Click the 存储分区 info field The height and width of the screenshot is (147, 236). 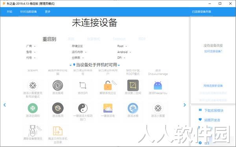point(77,46)
